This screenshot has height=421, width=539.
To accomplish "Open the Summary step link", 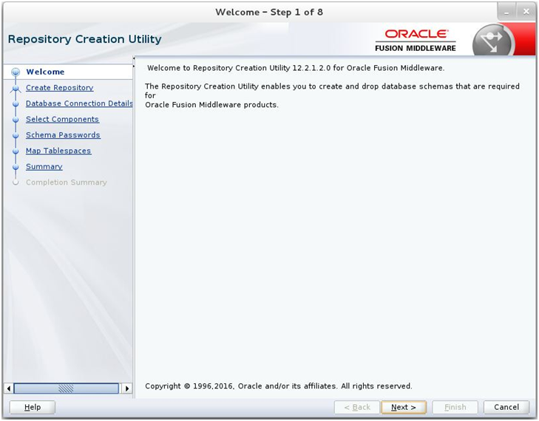I will pos(44,166).
